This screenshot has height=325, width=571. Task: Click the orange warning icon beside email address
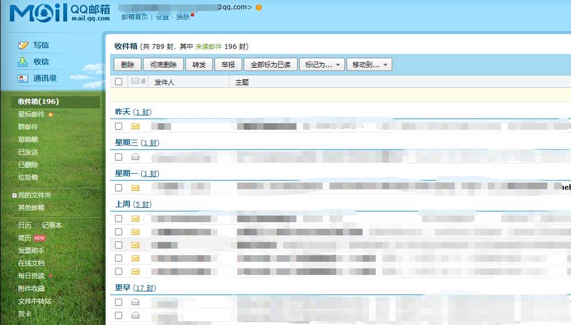259,8
